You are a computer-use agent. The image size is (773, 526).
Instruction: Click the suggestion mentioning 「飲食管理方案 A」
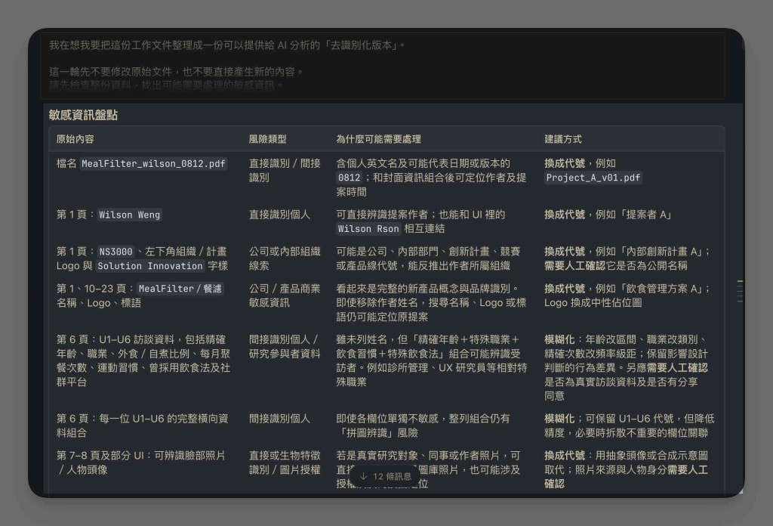pyautogui.click(x=627, y=295)
